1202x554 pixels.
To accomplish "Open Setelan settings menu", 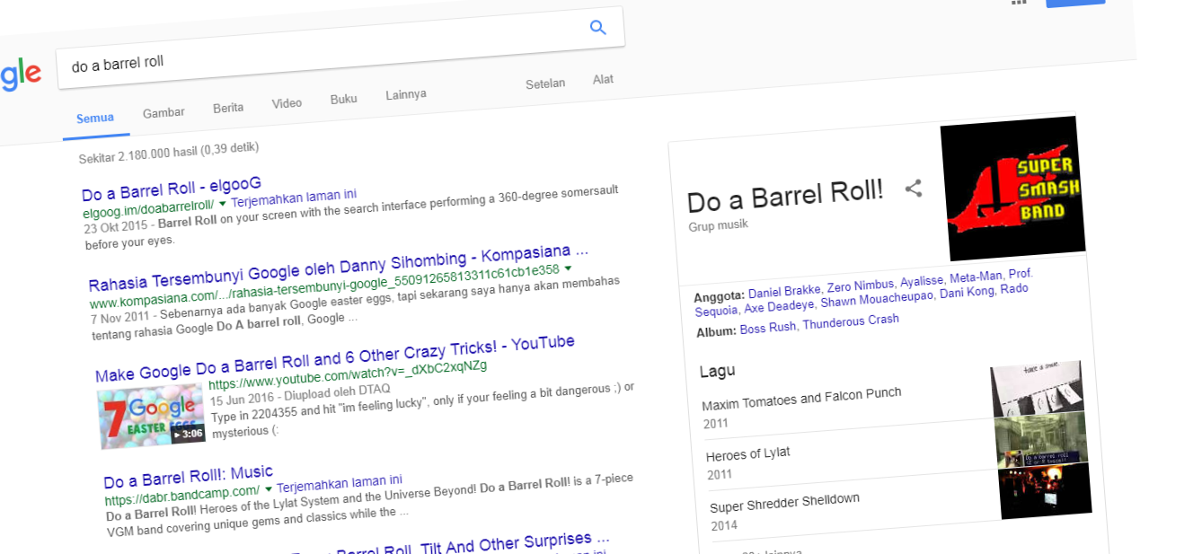I will coord(545,84).
